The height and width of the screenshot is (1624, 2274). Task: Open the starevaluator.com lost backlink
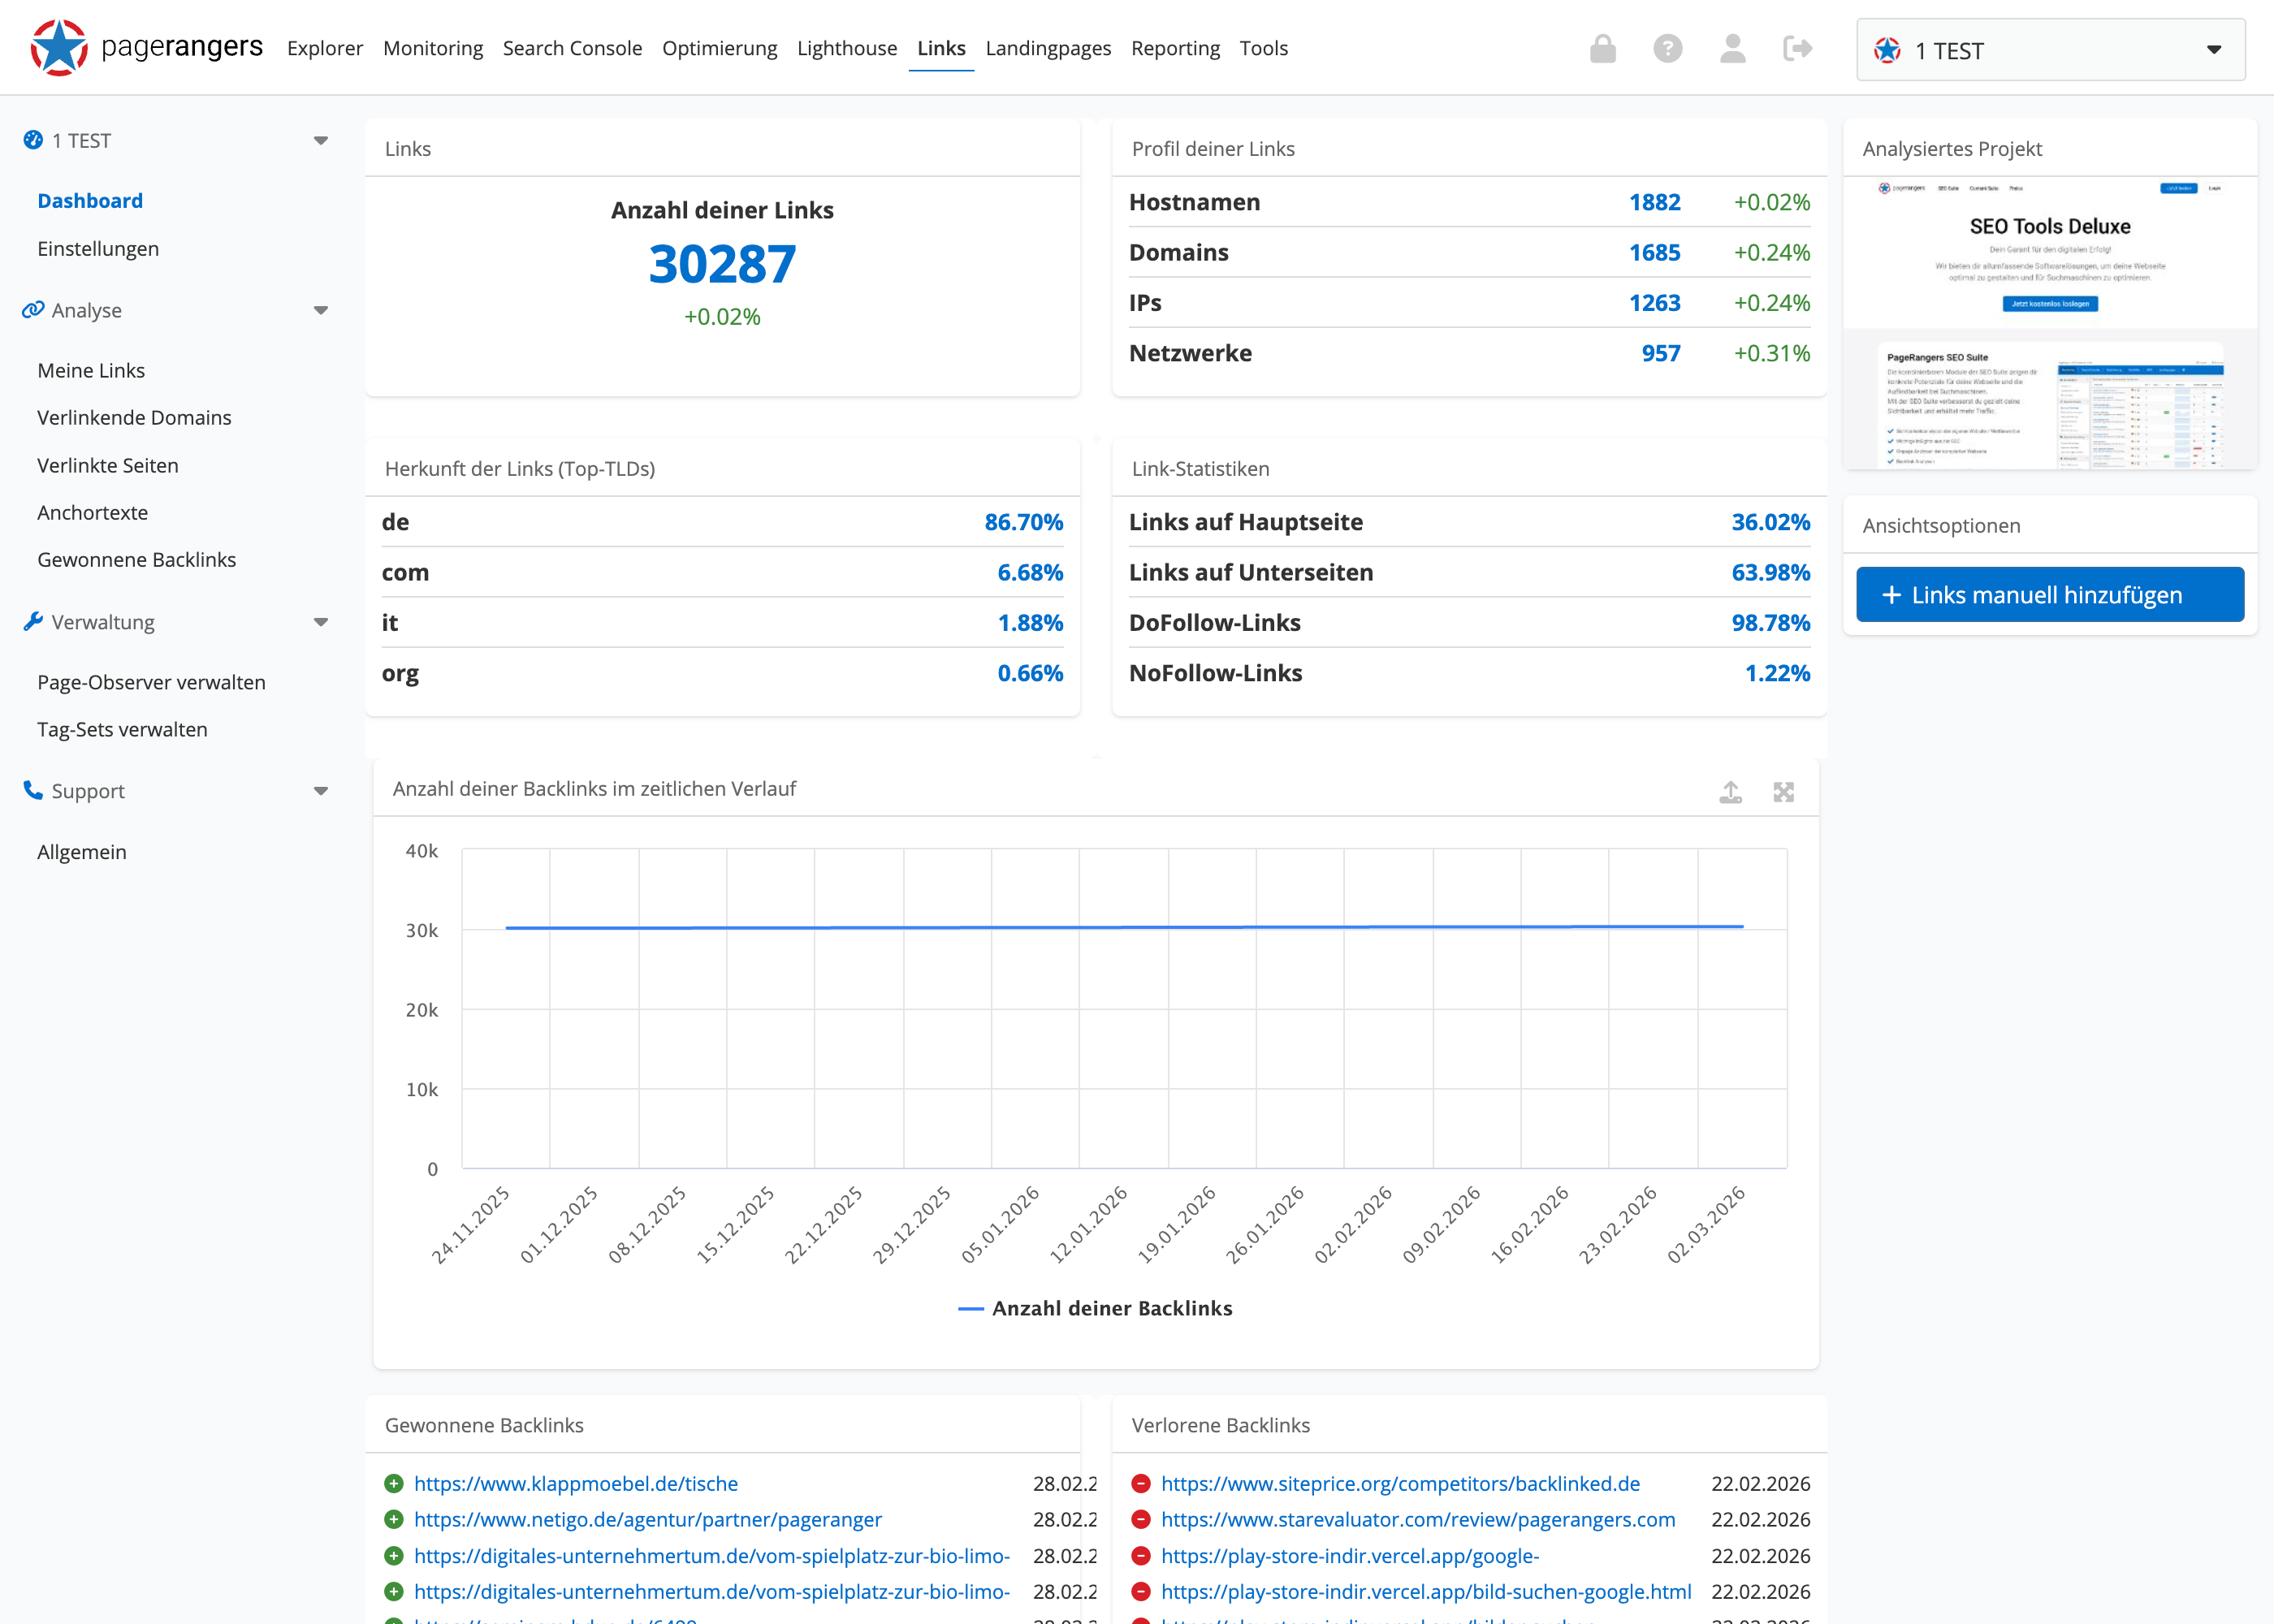click(x=1417, y=1519)
